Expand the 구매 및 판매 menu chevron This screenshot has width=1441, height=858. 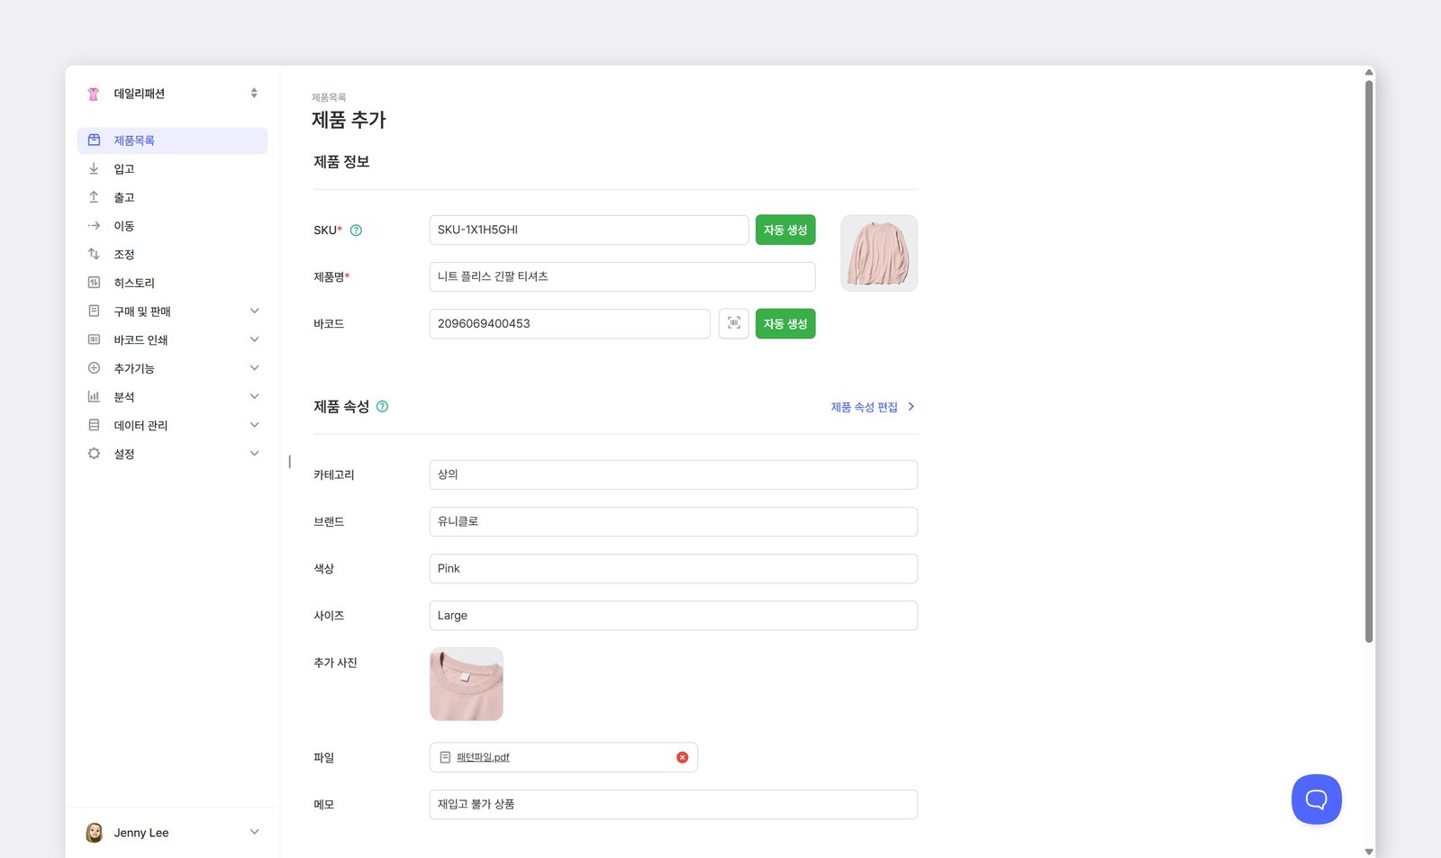(x=254, y=311)
